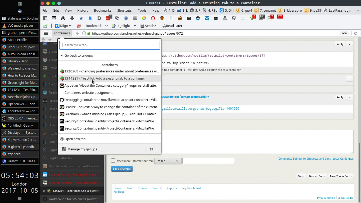Open the File menu
361x203 pixels.
coord(45,10)
